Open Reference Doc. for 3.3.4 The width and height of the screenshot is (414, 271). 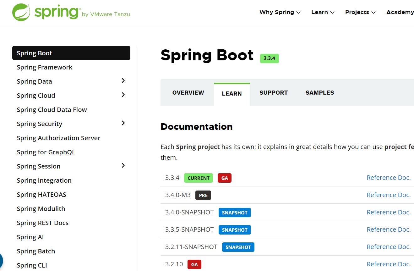click(x=389, y=178)
